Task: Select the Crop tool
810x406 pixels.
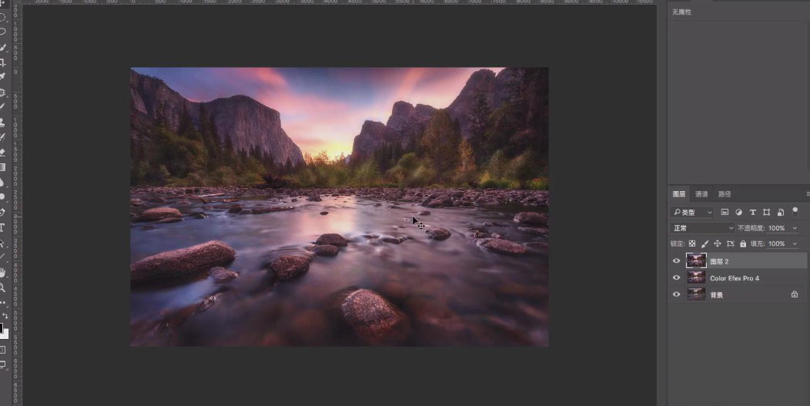Action: pos(3,62)
